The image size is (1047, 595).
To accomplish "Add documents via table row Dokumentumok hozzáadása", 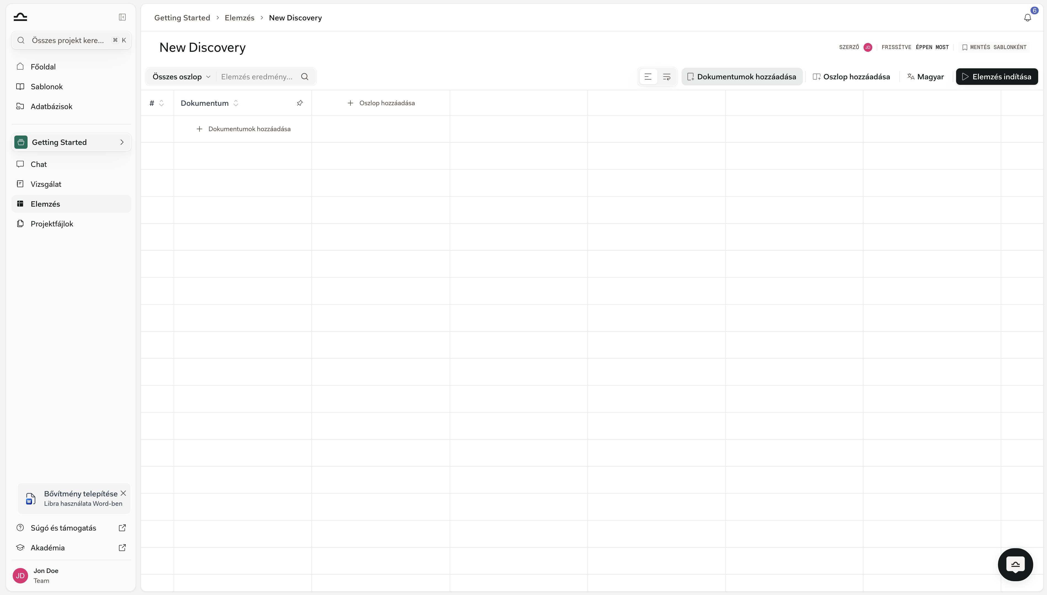I will tap(243, 129).
